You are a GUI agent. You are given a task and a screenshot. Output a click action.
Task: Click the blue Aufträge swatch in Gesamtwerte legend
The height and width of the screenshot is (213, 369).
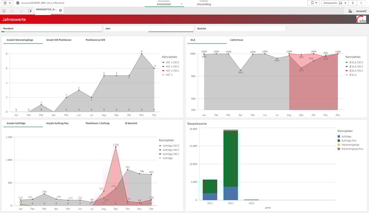click(x=339, y=136)
